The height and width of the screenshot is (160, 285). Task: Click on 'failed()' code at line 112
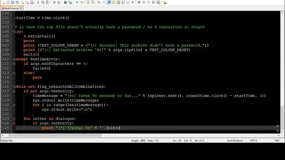point(41,68)
